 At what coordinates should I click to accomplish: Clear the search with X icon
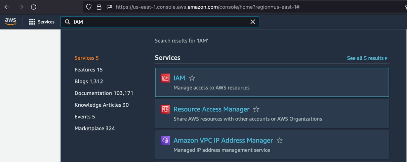253,22
